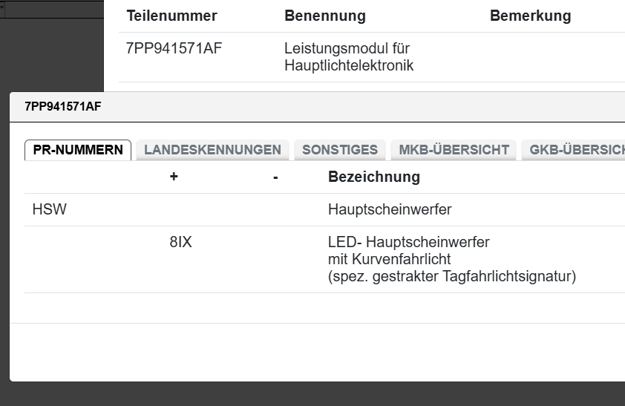The width and height of the screenshot is (625, 406).
Task: Select part number 7PP941571AF in the table
Action: coord(174,49)
